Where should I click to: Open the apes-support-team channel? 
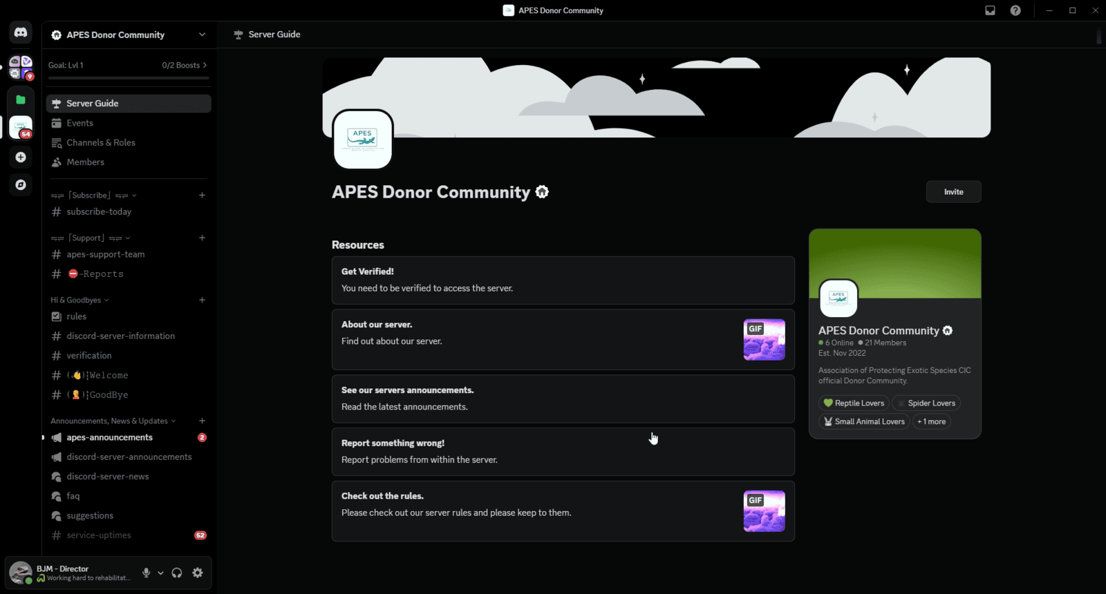click(x=129, y=254)
